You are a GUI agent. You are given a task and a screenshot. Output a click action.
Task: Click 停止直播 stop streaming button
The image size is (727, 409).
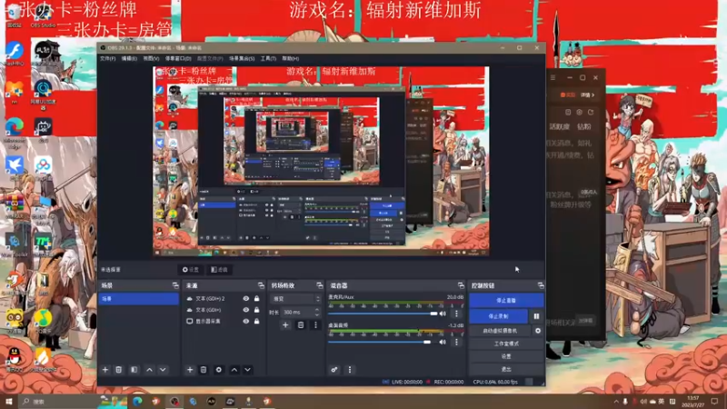coord(506,301)
